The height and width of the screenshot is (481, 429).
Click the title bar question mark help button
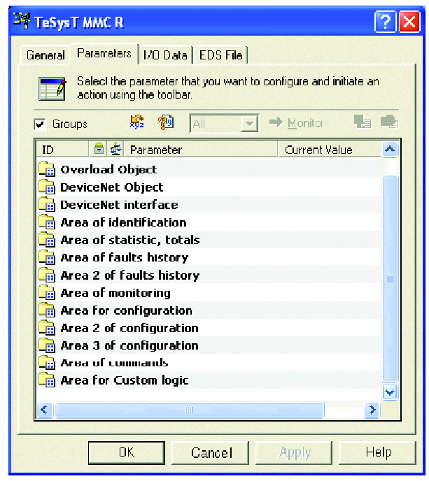385,22
